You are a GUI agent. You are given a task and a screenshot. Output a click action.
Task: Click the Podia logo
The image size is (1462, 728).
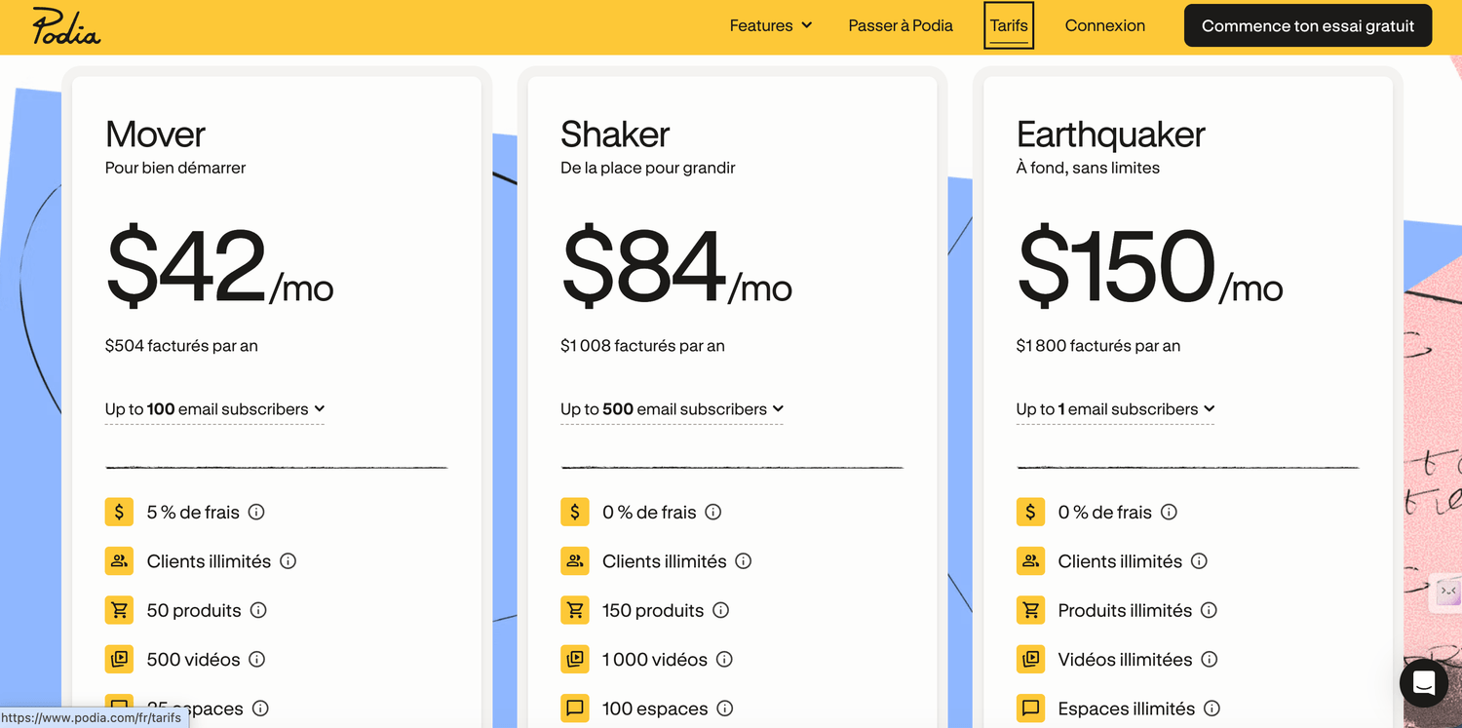pos(66,26)
